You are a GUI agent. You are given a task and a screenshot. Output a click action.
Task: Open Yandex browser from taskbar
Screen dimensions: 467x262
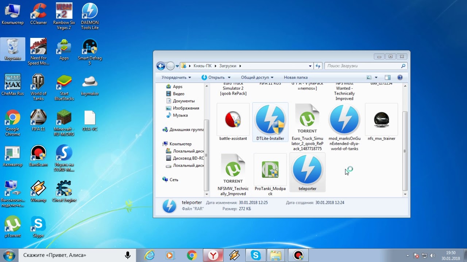coord(213,255)
